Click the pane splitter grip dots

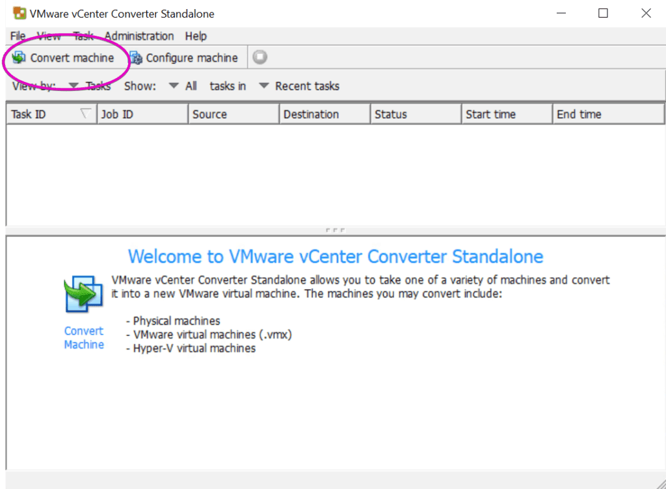pos(335,230)
